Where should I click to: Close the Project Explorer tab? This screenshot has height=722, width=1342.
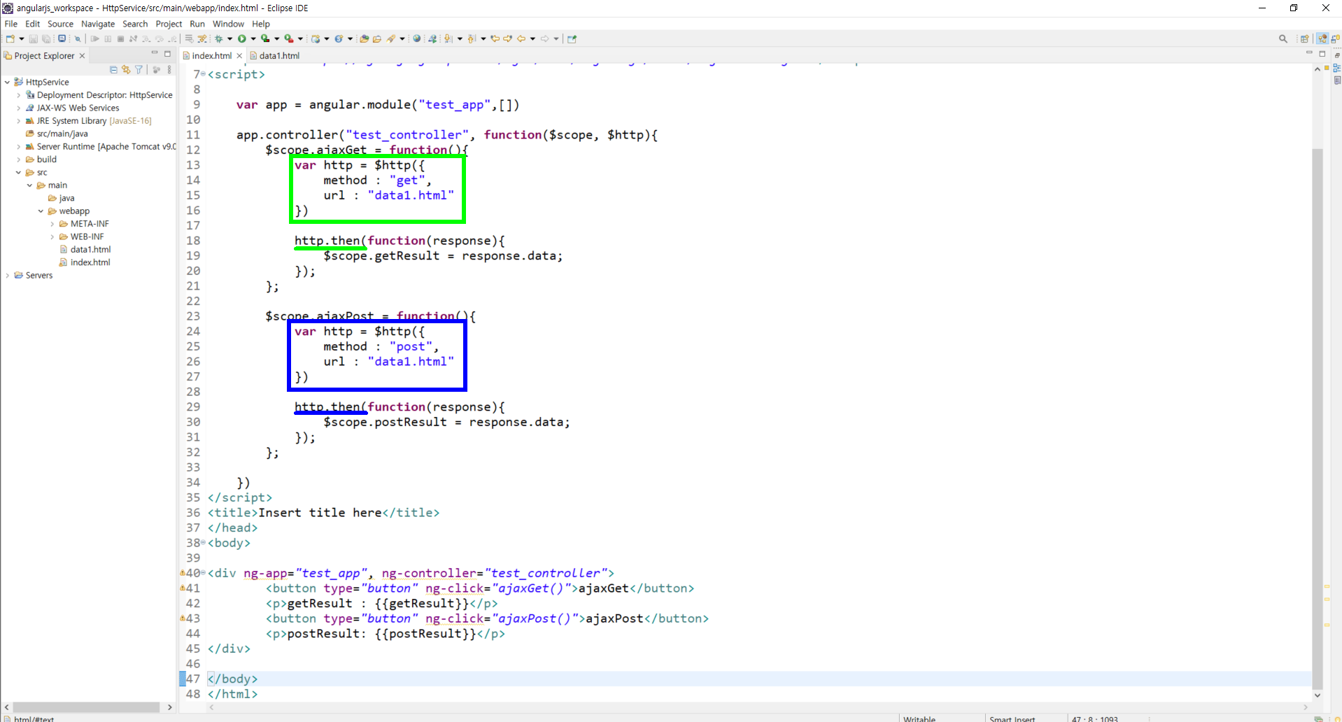click(x=82, y=56)
